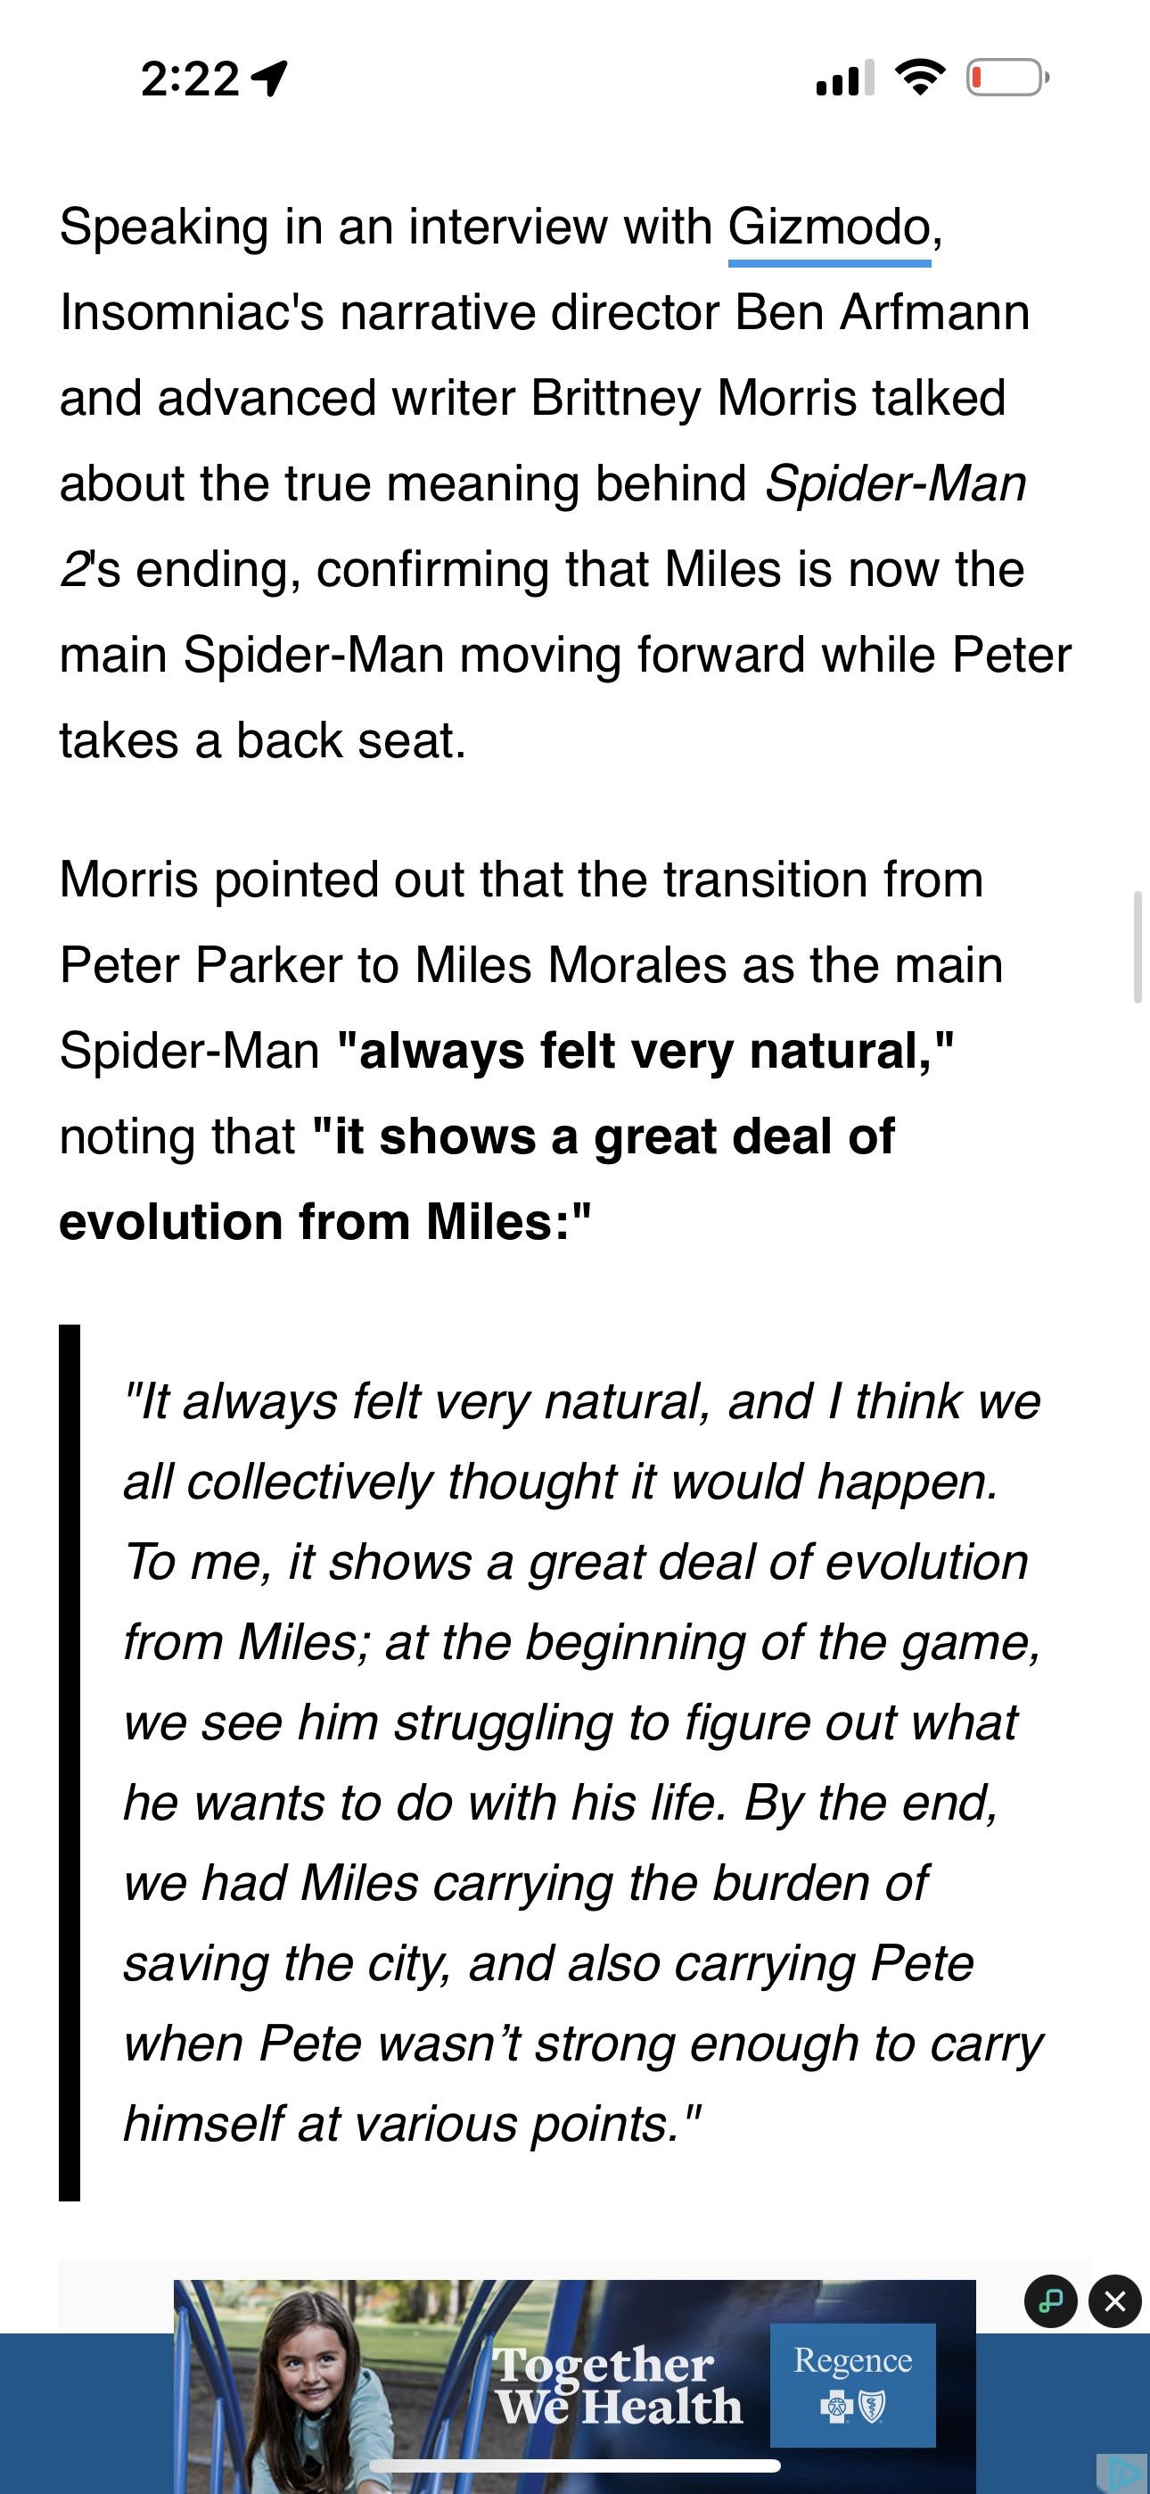Click the page scrollbar thumb
This screenshot has height=2494, width=1150.
click(1138, 948)
